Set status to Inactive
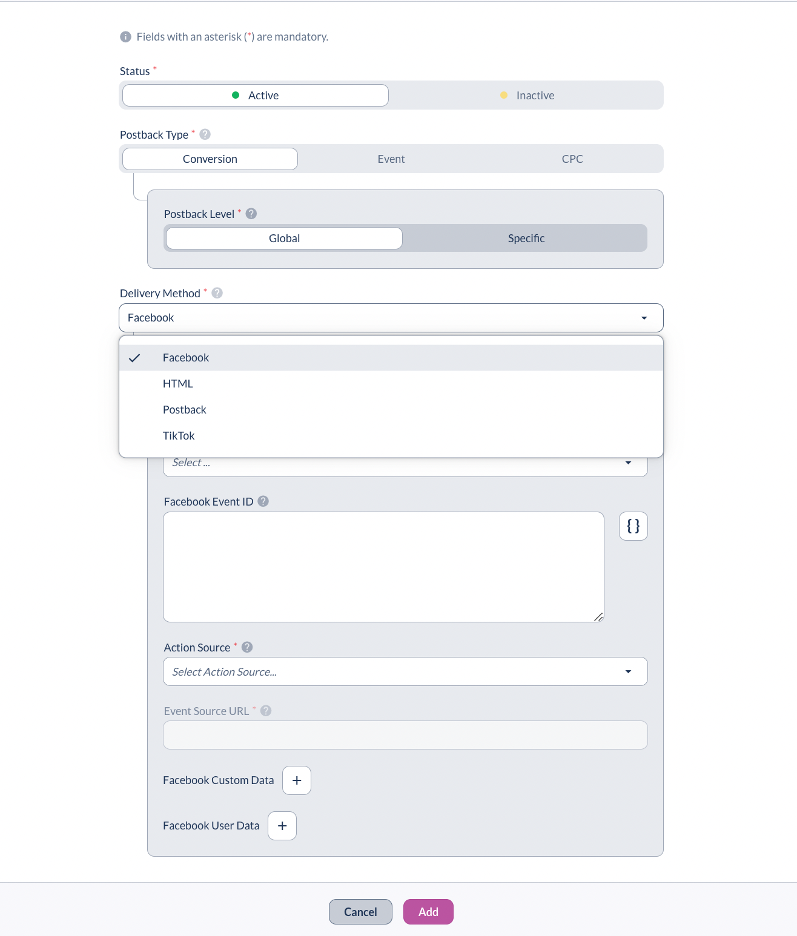 (526, 96)
